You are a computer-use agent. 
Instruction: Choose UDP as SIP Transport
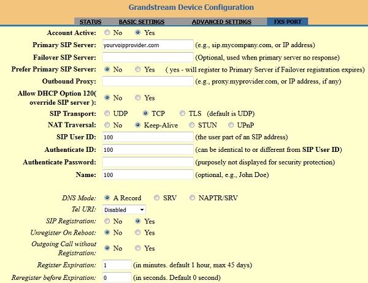(107, 113)
